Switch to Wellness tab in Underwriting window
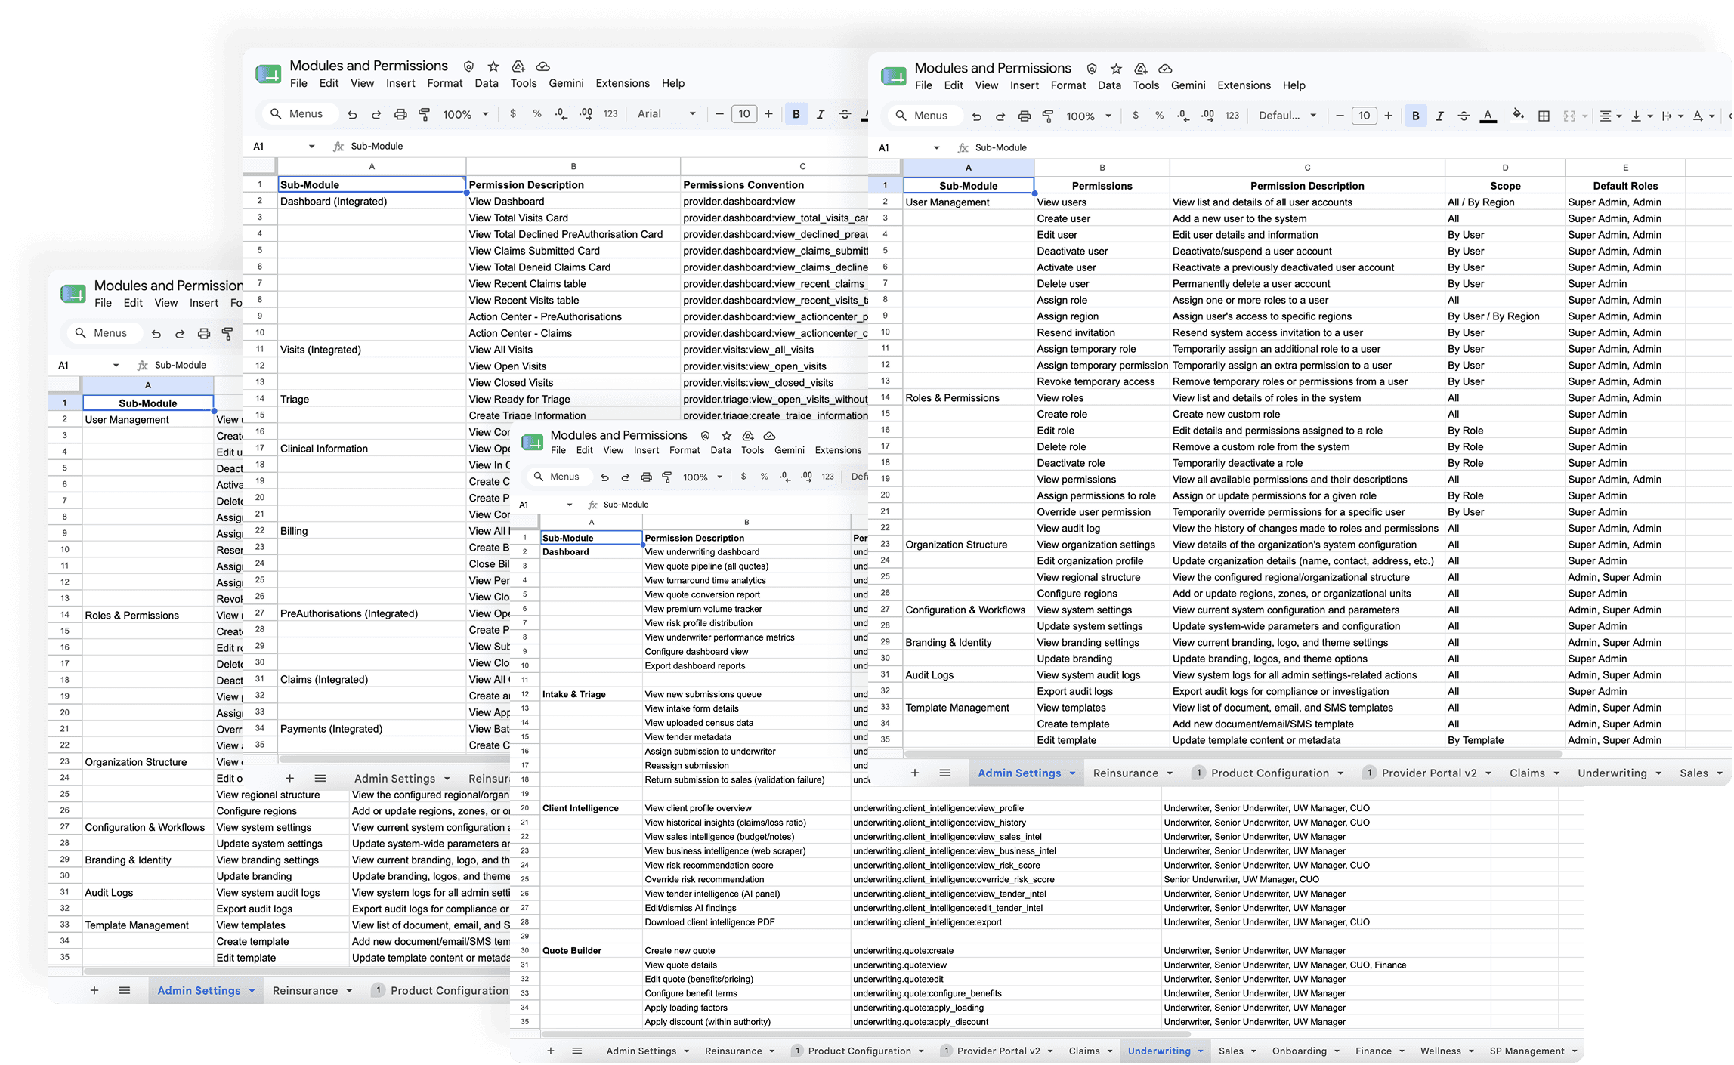This screenshot has height=1065, width=1734. (1440, 1051)
